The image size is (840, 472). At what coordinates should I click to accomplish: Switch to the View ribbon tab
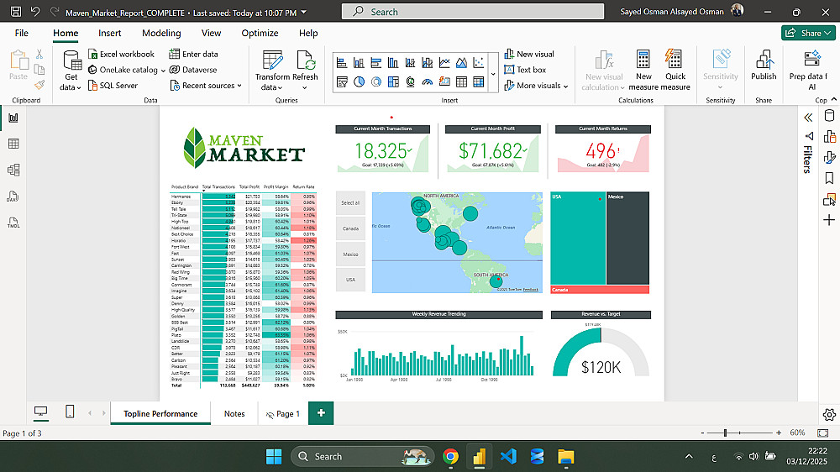point(211,33)
